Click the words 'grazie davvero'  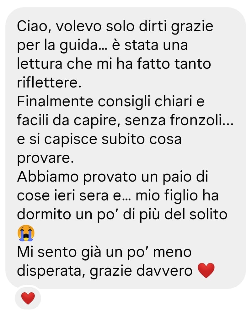tap(141, 271)
